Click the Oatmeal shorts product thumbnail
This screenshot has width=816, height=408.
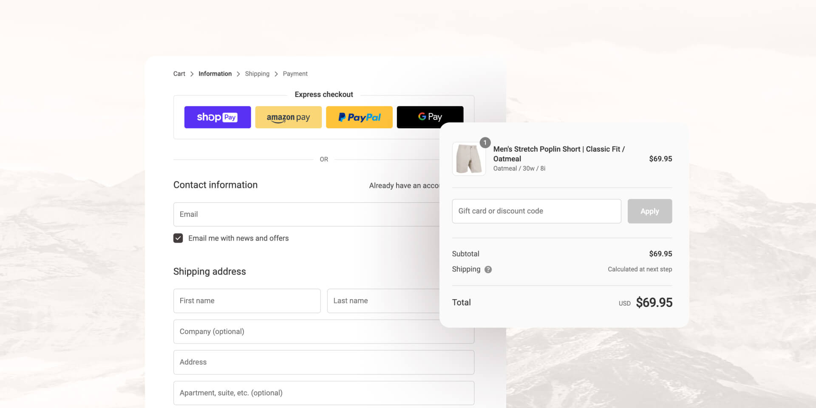pos(469,159)
